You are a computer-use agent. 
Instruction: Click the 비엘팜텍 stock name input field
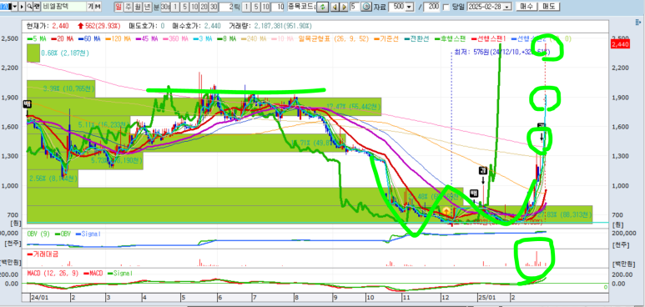click(63, 7)
